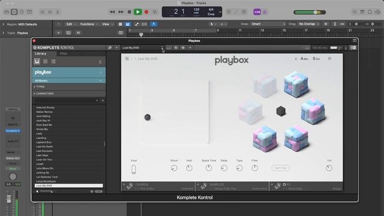The image size is (384, 216).
Task: Click the Vinyl switch
Action: pyautogui.click(x=134, y=169)
